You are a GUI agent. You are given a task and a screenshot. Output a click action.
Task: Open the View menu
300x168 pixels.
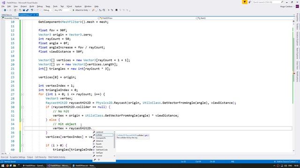click(x=15, y=7)
